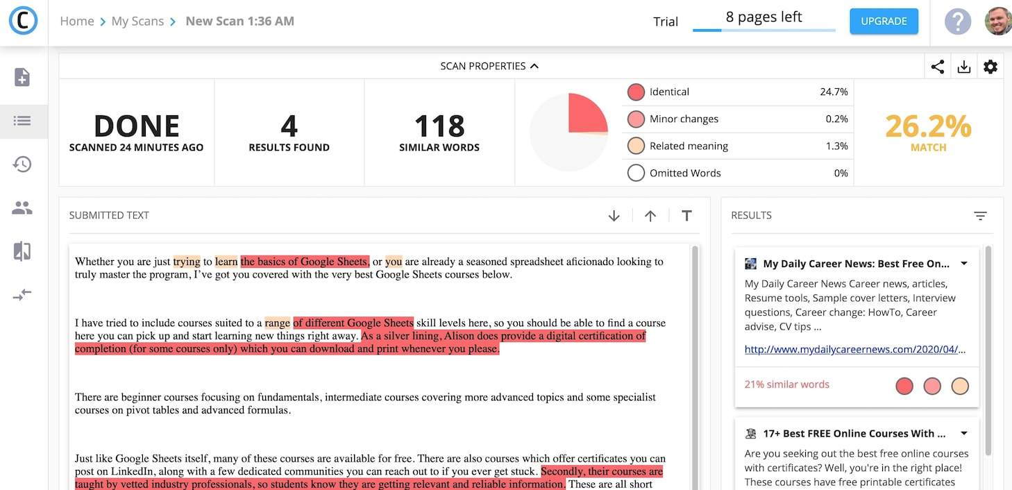Open the My Daily Career News result title
1012x490 pixels.
(x=857, y=264)
